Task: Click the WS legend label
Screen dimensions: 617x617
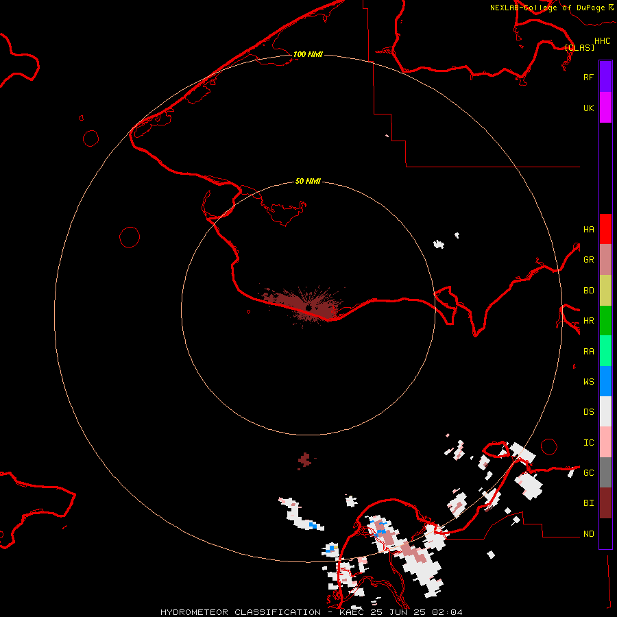Action: [588, 382]
